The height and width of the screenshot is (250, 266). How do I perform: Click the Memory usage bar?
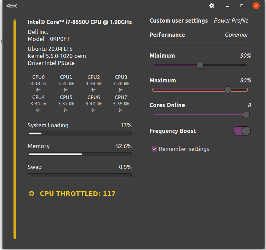coord(80,155)
